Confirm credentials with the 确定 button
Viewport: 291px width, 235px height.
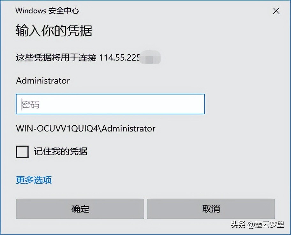[x=79, y=209]
